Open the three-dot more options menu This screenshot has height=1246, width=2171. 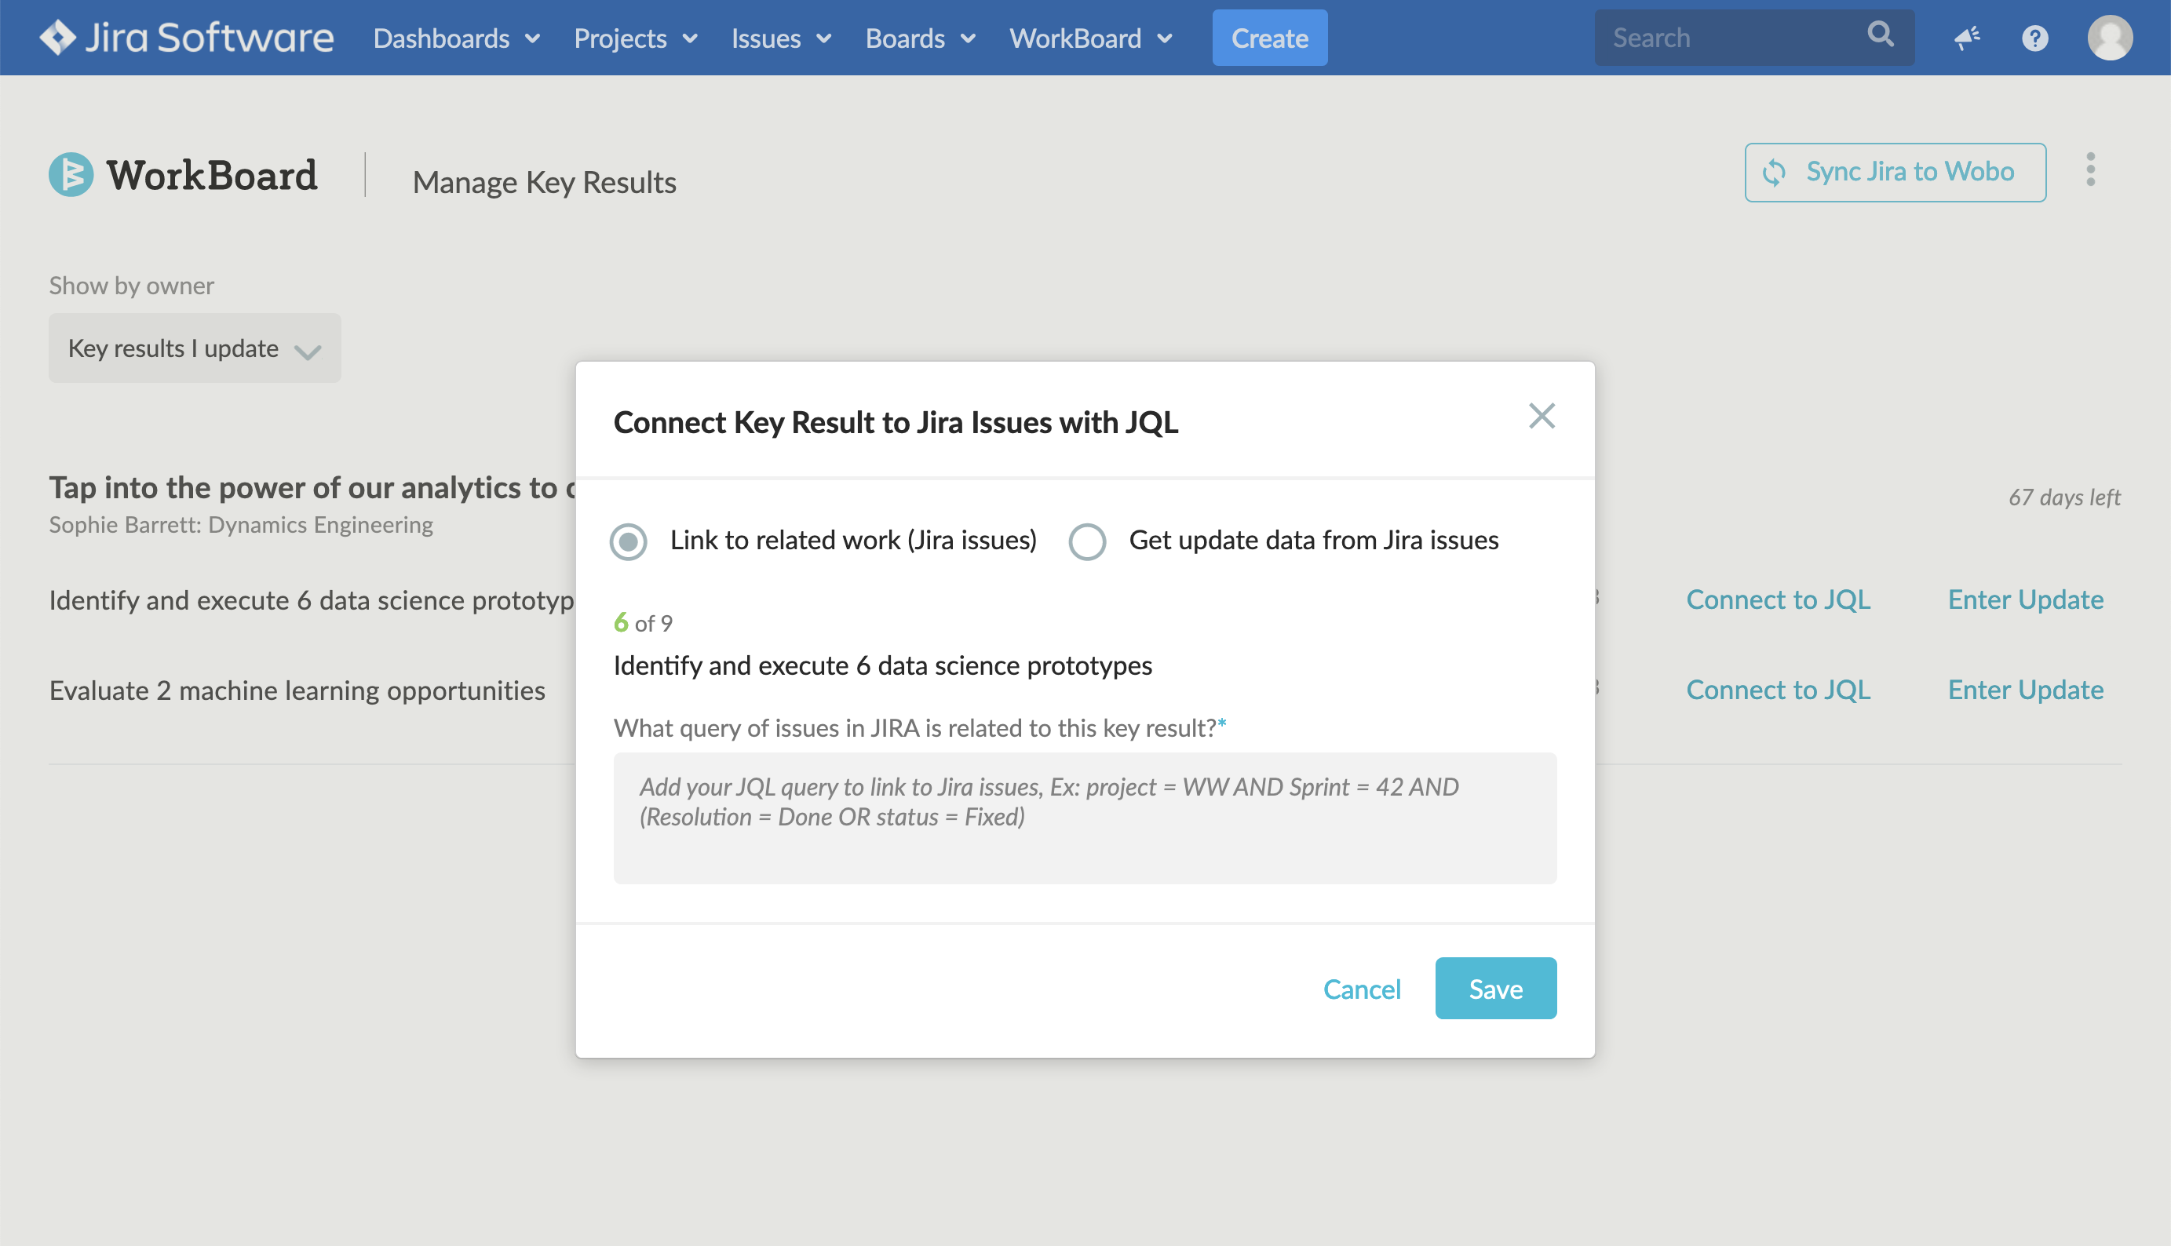tap(2090, 169)
